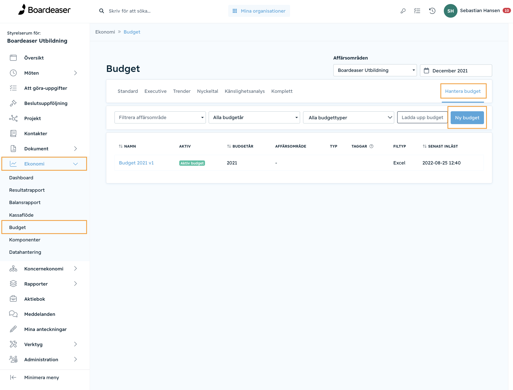Screen dimensions: 513x390
Task: Click the Taggar help question icon
Action: pyautogui.click(x=371, y=146)
